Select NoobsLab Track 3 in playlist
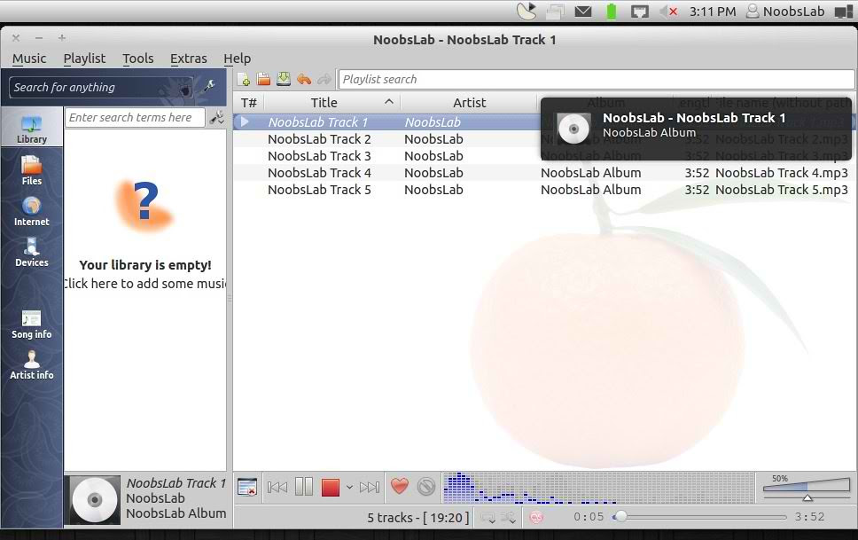 click(x=387, y=156)
